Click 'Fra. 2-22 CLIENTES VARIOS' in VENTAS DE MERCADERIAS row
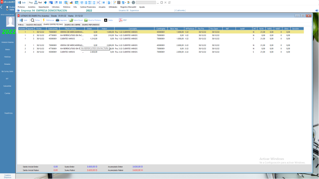This screenshot has height=179, width=319. (x=126, y=45)
